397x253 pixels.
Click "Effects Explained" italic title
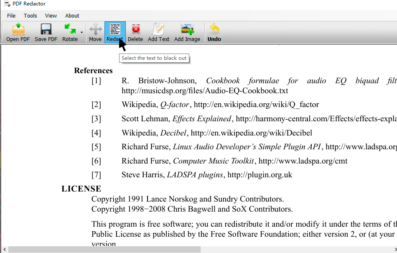pyautogui.click(x=202, y=119)
